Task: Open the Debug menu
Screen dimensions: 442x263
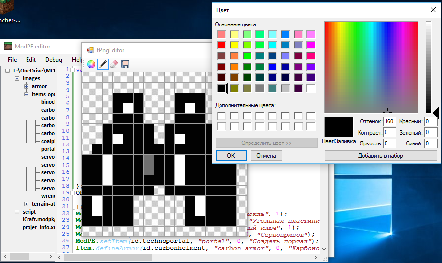Action: point(54,60)
